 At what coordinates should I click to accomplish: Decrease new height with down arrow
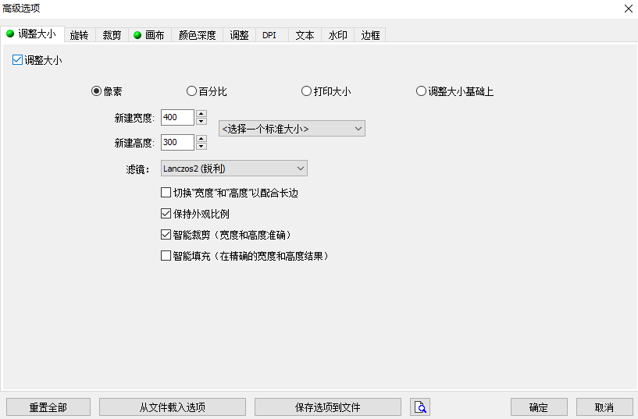click(x=201, y=147)
